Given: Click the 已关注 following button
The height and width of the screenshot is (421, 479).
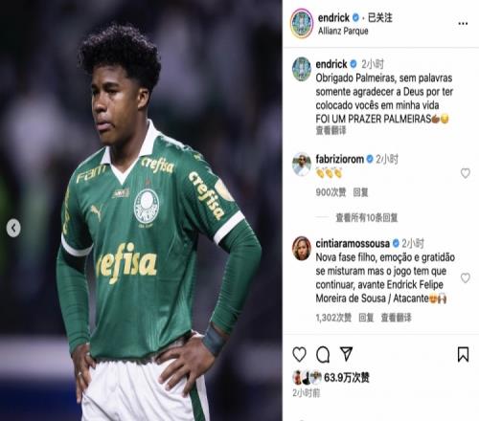Looking at the screenshot, I should [380, 17].
